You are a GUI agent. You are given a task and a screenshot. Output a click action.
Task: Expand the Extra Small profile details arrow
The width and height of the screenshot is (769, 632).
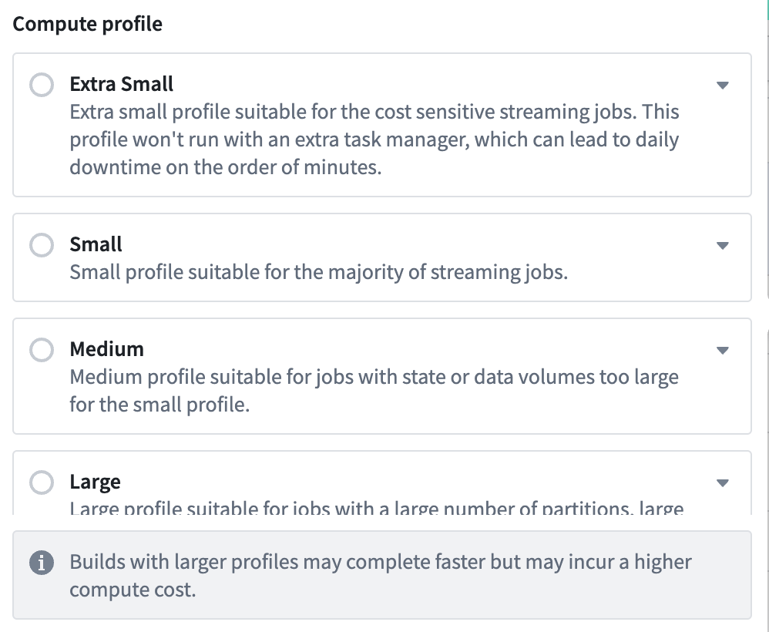point(723,86)
